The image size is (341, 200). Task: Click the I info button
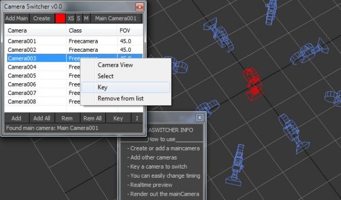[x=137, y=118]
